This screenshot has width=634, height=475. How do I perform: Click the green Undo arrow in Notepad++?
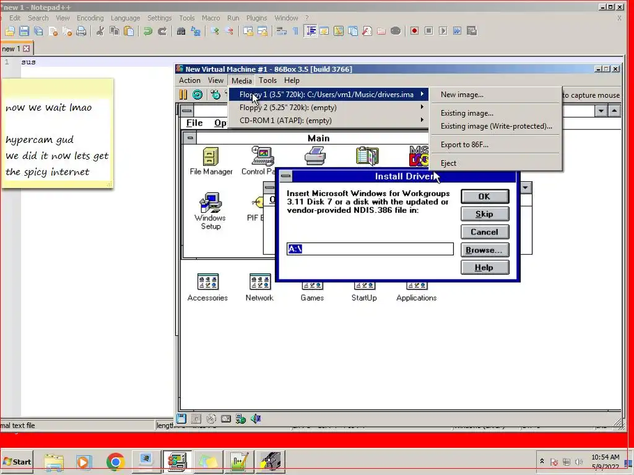point(147,31)
